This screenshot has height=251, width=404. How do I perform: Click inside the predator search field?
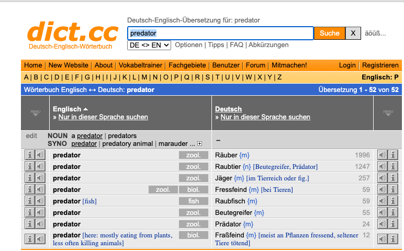[x=220, y=33]
